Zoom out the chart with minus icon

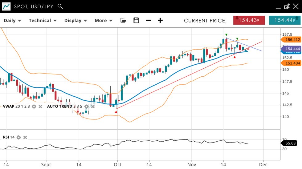tap(149, 20)
